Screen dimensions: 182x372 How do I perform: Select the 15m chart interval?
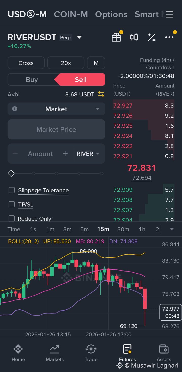(x=103, y=229)
